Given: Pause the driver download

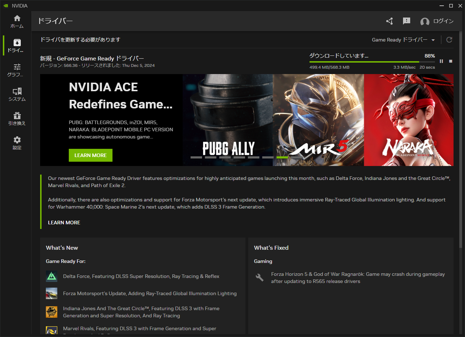Looking at the screenshot, I should [x=442, y=61].
